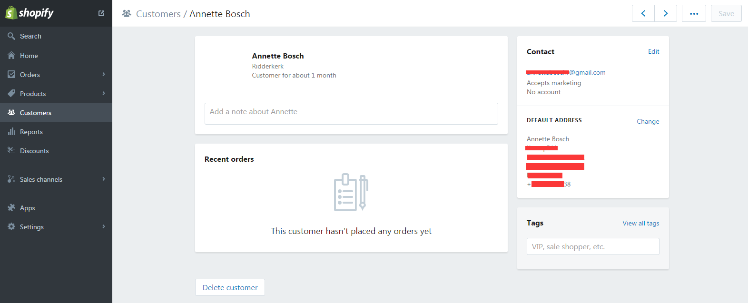This screenshot has width=748, height=303.
Task: Open the view-store external link icon
Action: coord(101,13)
